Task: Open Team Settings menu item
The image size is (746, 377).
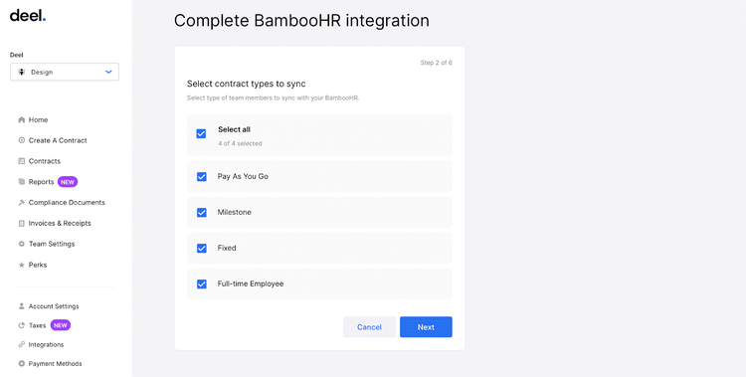Action: point(52,244)
